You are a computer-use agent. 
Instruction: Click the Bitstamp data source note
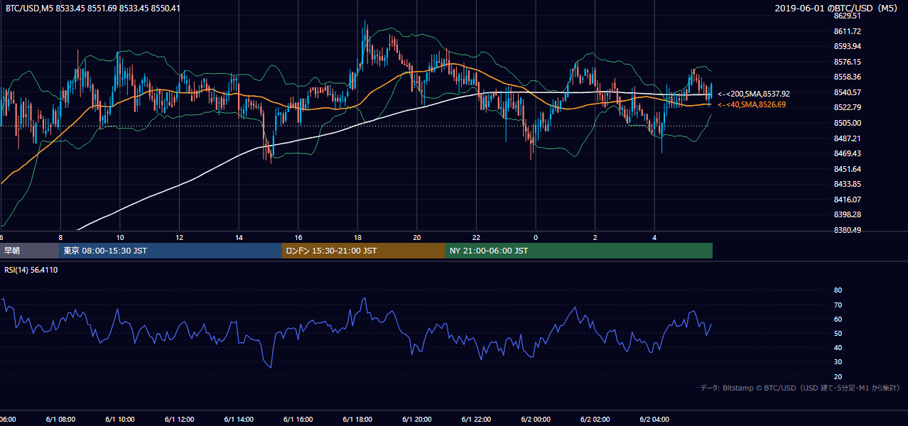click(800, 388)
